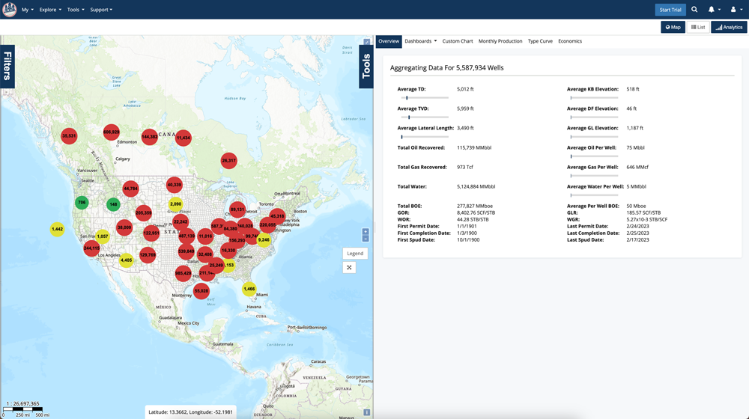The image size is (749, 419).
Task: Switch to Analytics view
Action: pos(729,27)
